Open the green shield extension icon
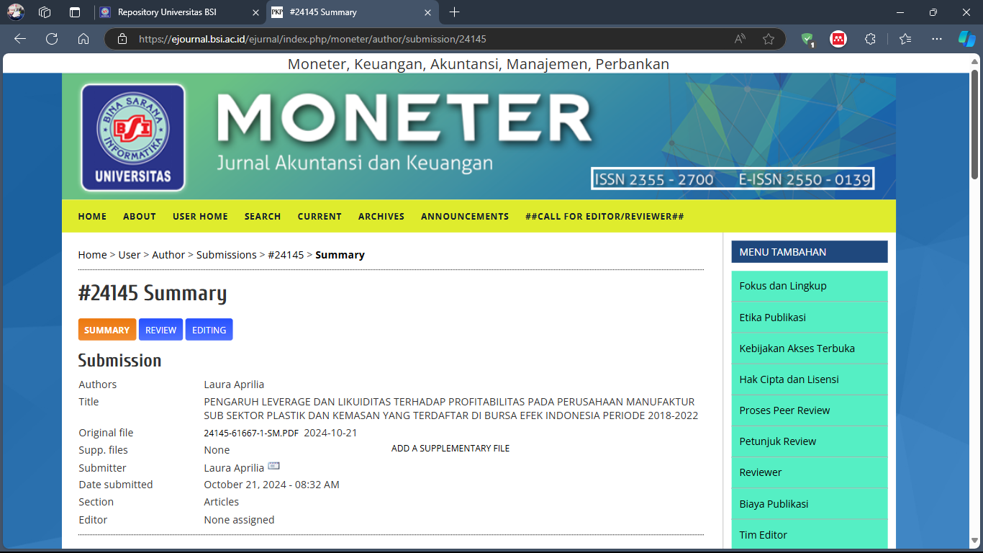The width and height of the screenshot is (983, 553). [x=807, y=40]
